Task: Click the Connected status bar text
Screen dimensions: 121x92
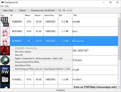Action: [x=60, y=90]
